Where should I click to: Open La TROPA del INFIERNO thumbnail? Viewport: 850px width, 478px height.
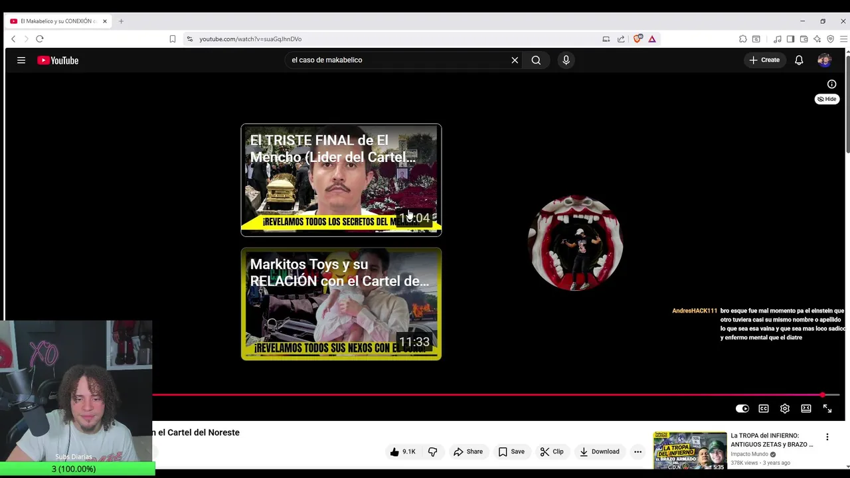tap(690, 451)
